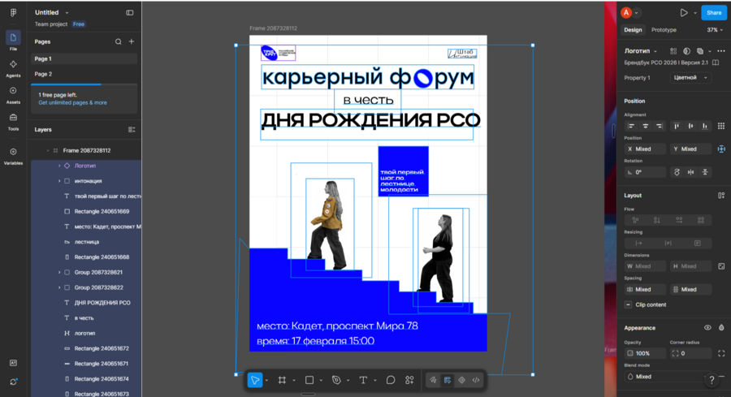Select the Frame tool in bottom toolbar

click(282, 380)
